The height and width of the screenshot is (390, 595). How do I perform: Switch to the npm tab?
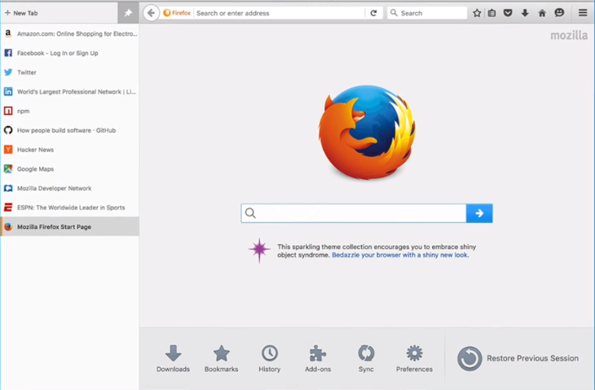coord(70,111)
